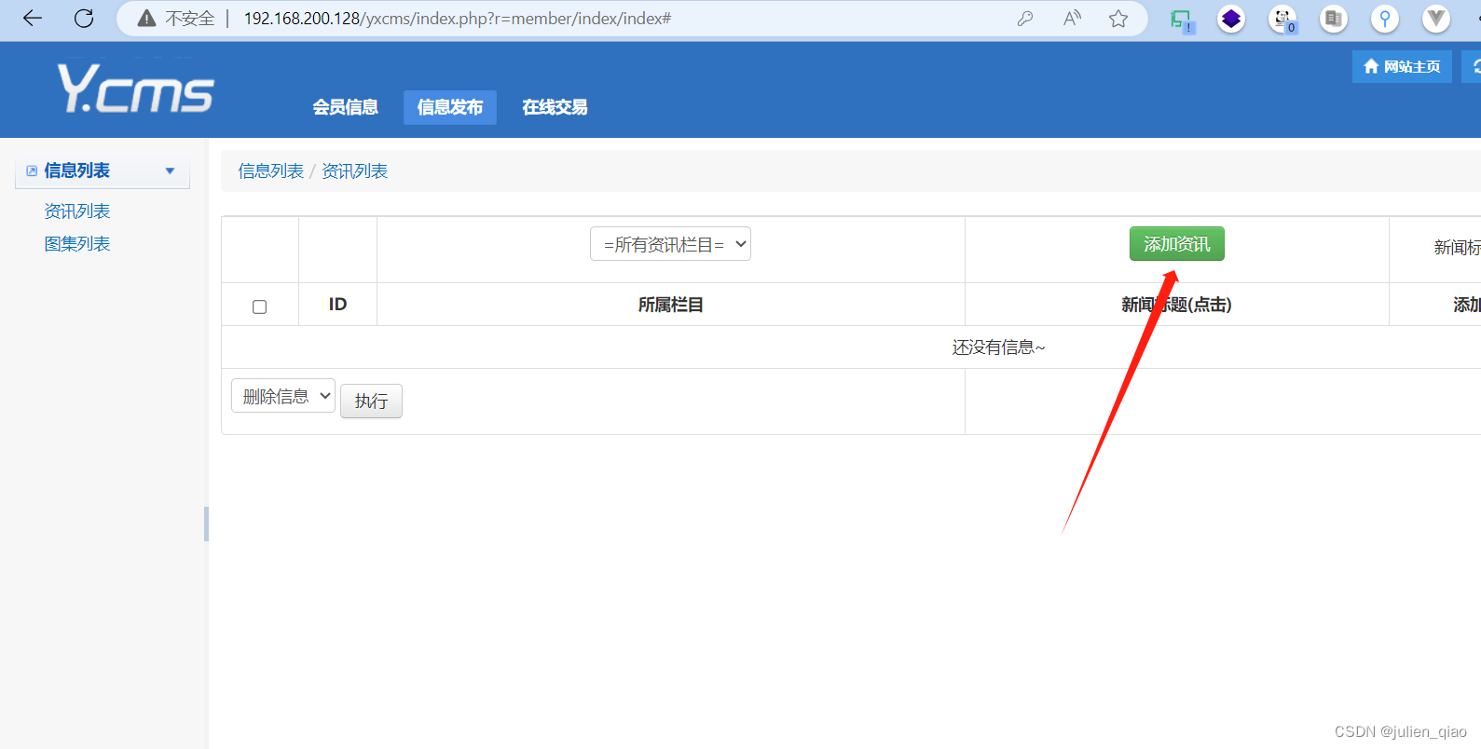Click the 新闻标题(点击) column header
Viewport: 1481px width, 749px height.
click(x=1176, y=305)
